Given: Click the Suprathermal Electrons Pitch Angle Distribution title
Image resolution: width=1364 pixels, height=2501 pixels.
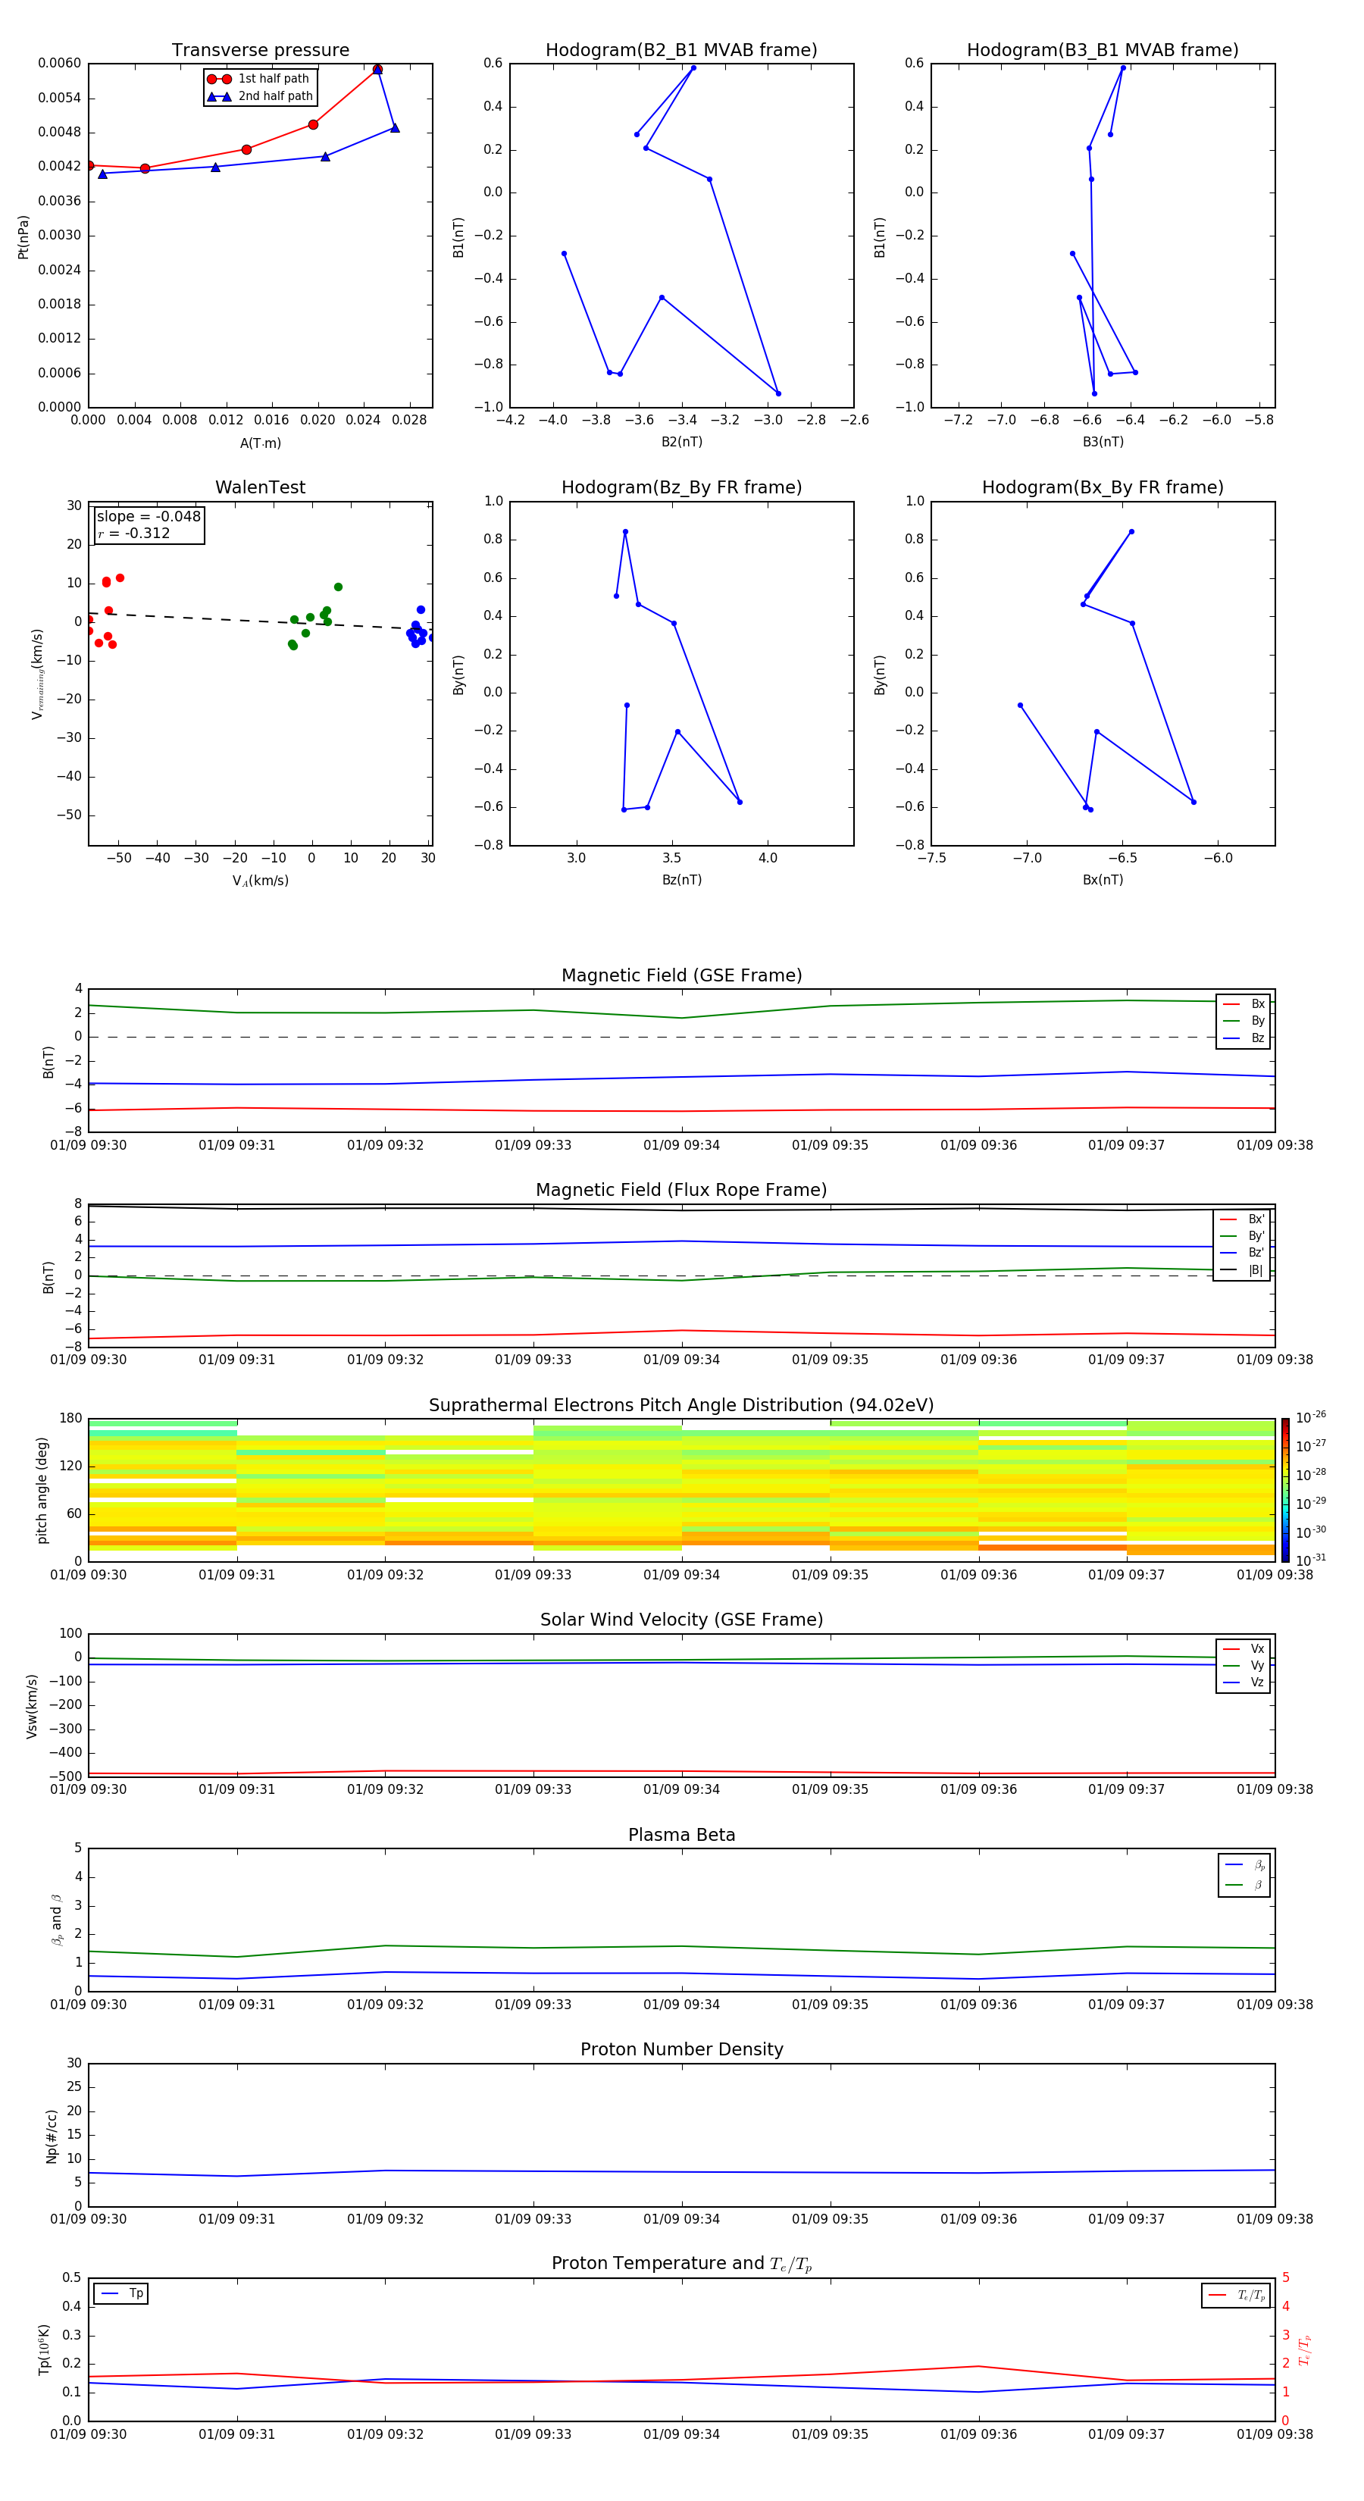Looking at the screenshot, I should point(681,1405).
